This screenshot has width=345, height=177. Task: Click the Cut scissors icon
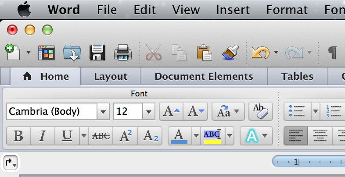tap(154, 53)
